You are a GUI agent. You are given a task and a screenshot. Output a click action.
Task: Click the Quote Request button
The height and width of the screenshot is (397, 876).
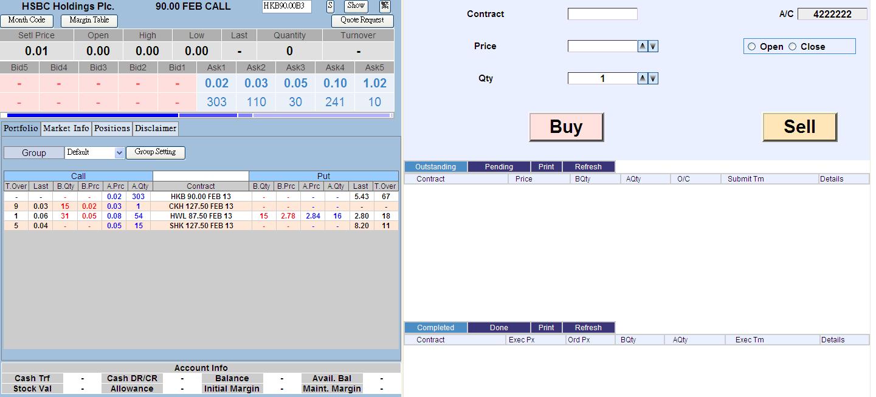coord(362,20)
